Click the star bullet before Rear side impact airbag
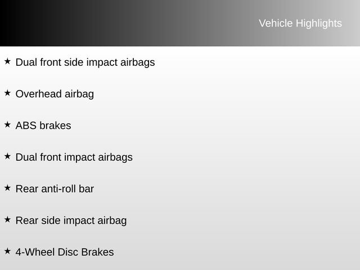This screenshot has width=360, height=270. click(7, 219)
